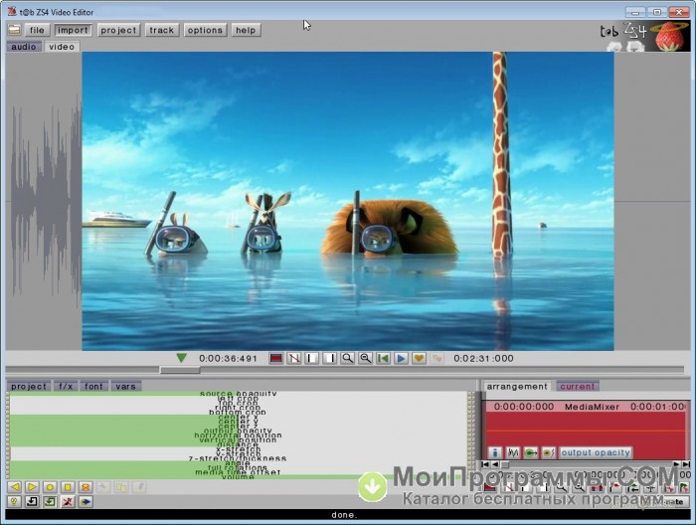Screen dimensions: 696x525
Task: Click the output opacity button
Action: [596, 452]
